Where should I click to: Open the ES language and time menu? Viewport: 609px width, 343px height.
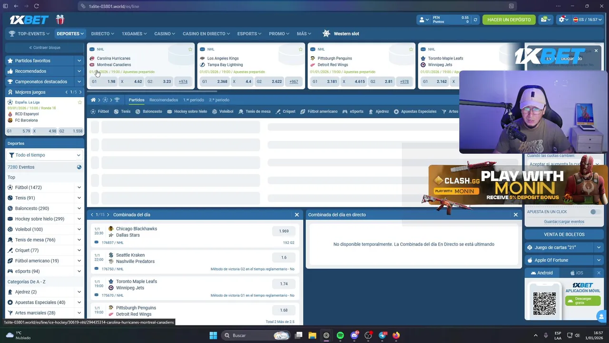588,20
